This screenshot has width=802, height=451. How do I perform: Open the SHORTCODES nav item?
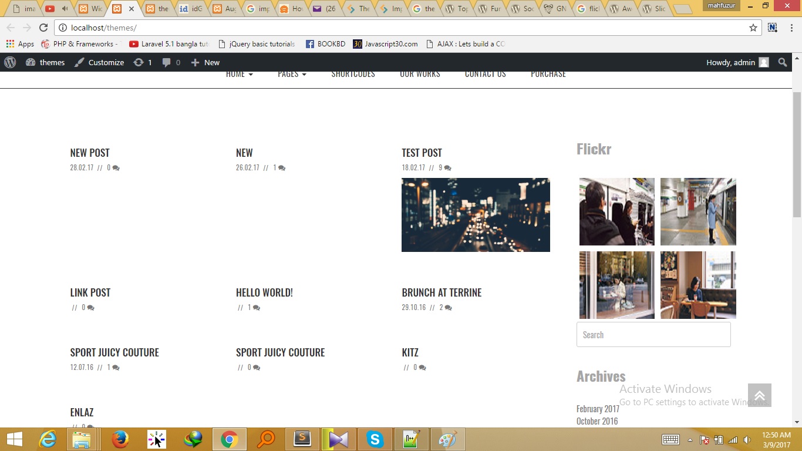pos(353,74)
